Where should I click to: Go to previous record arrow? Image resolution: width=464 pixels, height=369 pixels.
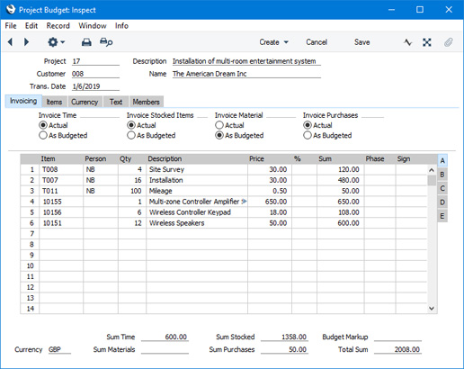(10, 42)
